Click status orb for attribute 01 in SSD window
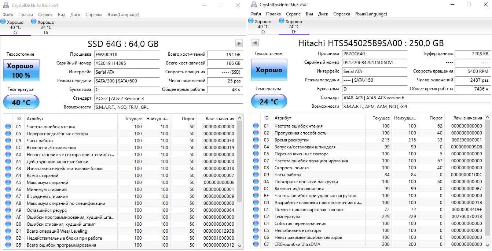Screen dimensions: 492x251 (8, 127)
